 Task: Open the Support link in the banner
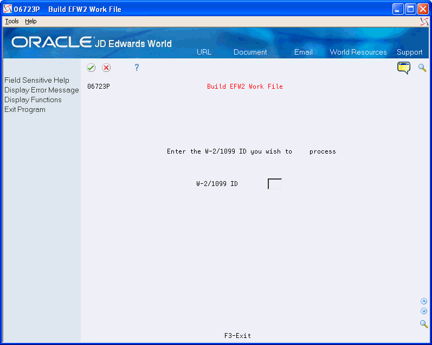pos(409,52)
